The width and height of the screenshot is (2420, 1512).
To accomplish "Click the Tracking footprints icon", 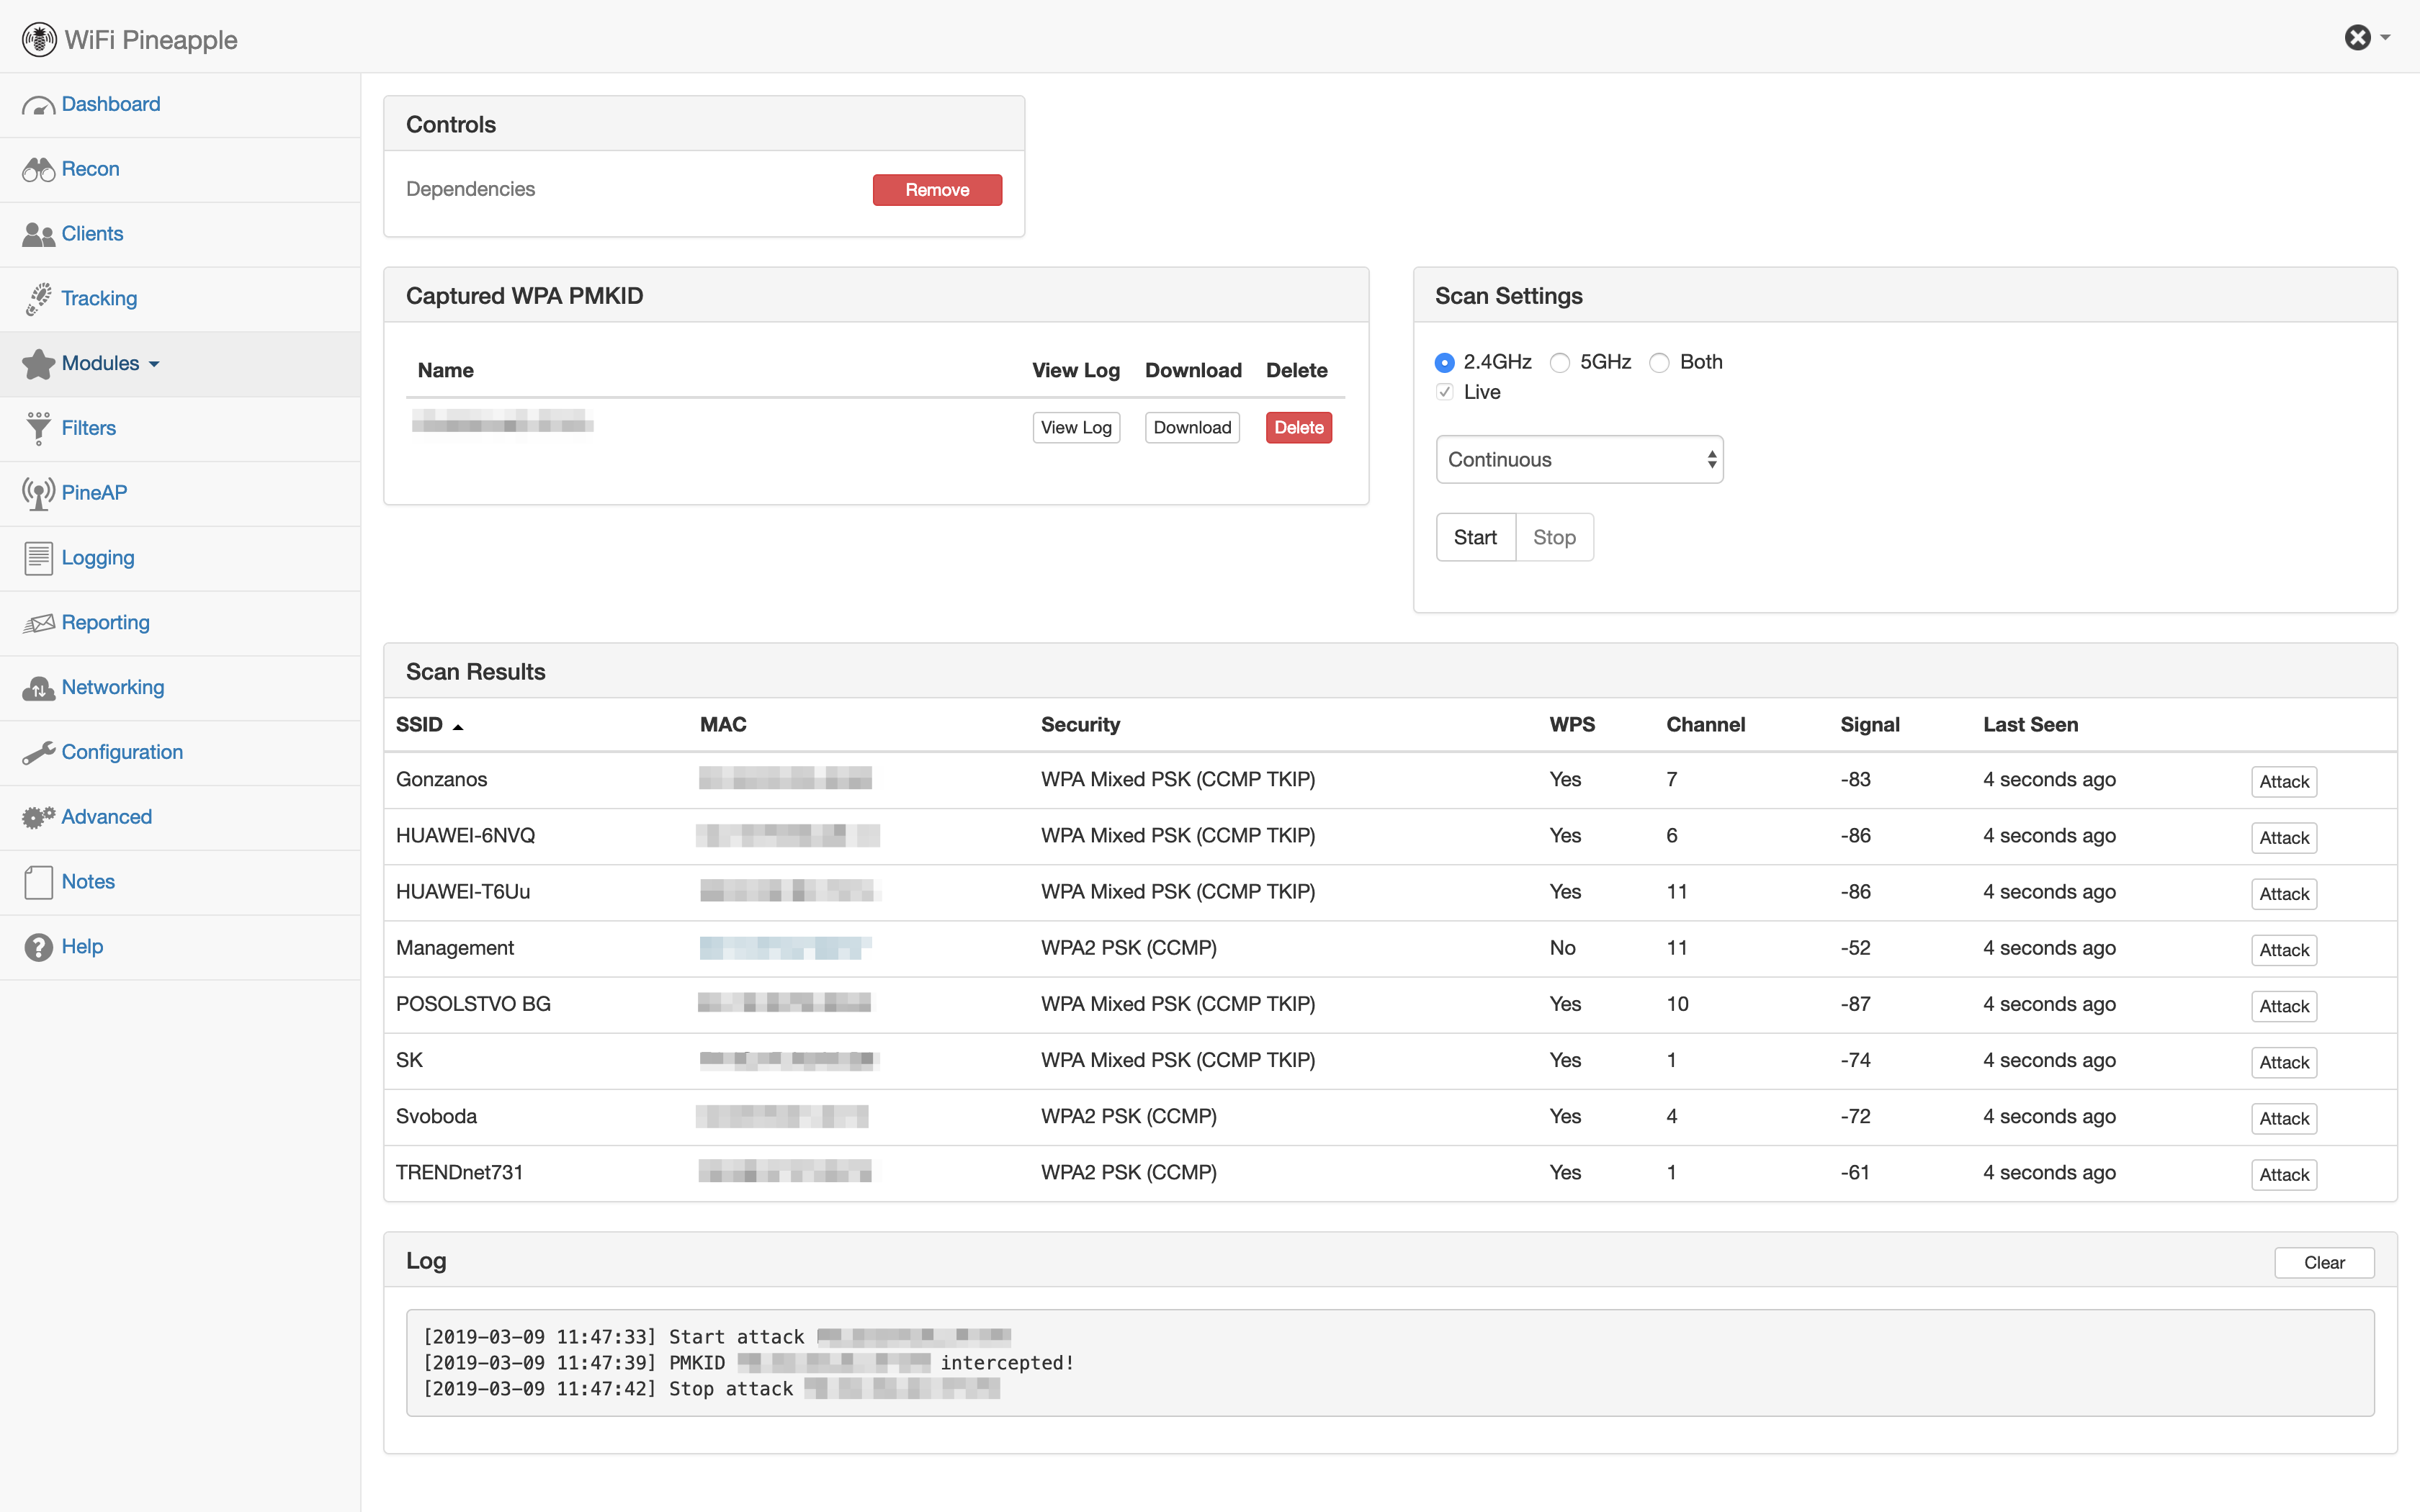I will pyautogui.click(x=38, y=299).
